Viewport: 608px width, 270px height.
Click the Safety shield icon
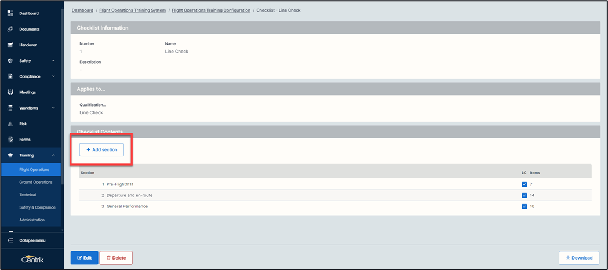pyautogui.click(x=10, y=61)
